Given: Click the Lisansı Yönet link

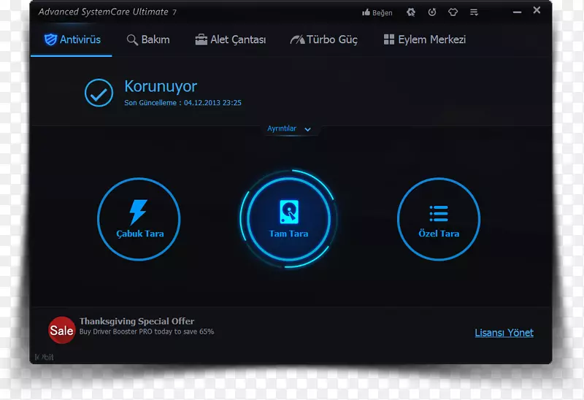Looking at the screenshot, I should click(504, 333).
